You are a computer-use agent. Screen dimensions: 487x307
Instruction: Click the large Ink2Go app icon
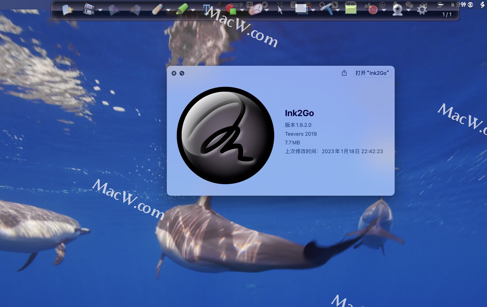pyautogui.click(x=225, y=135)
